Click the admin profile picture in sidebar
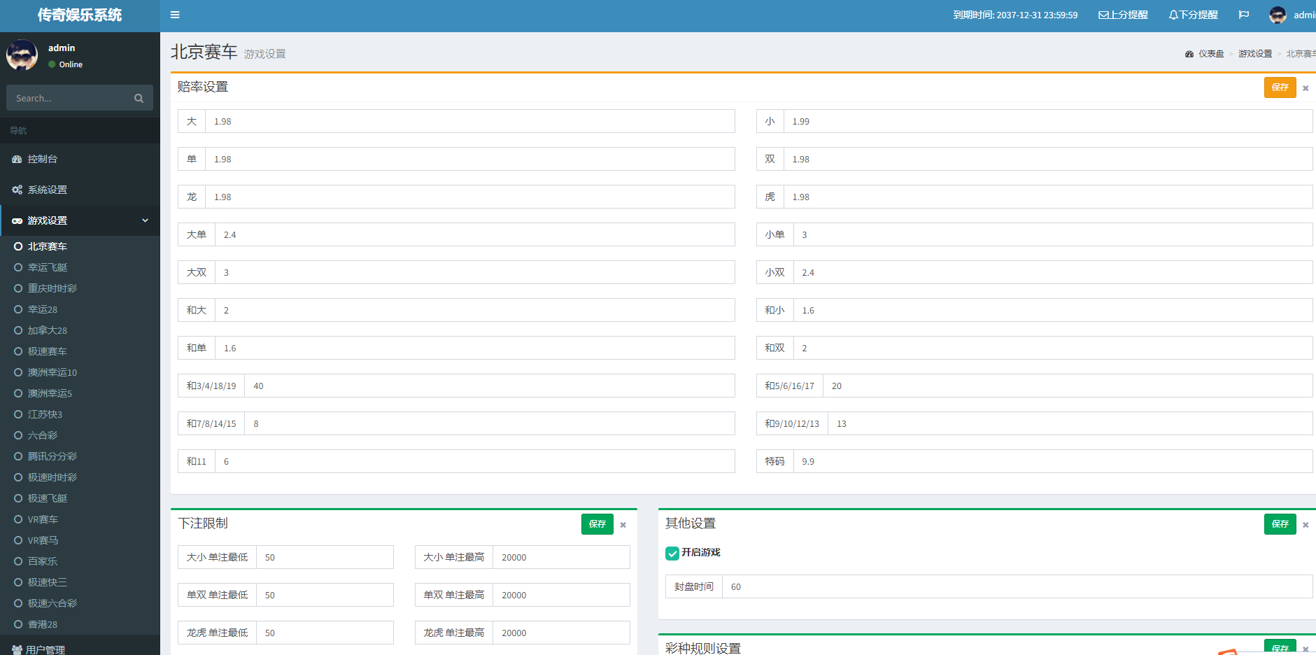Image resolution: width=1316 pixels, height=655 pixels. [x=22, y=55]
